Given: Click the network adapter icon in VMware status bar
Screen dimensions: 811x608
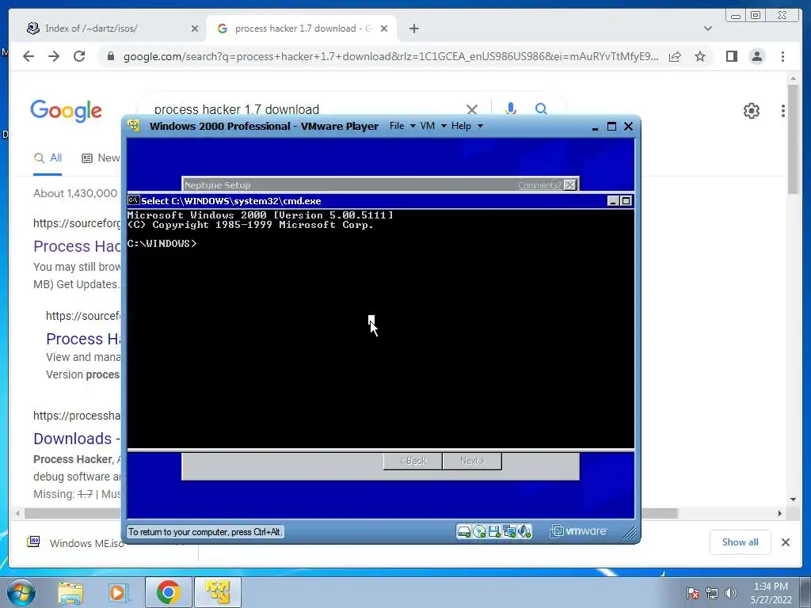Looking at the screenshot, I should click(x=509, y=531).
